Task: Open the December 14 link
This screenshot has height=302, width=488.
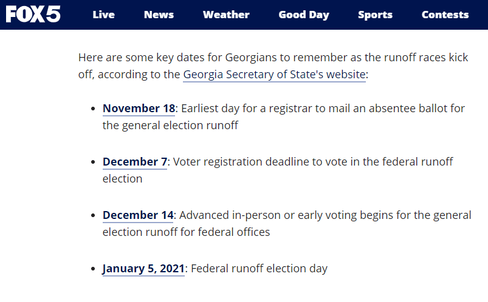Action: (138, 215)
